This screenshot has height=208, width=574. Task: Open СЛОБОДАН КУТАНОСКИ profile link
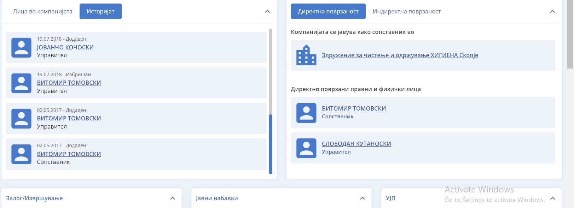(356, 144)
